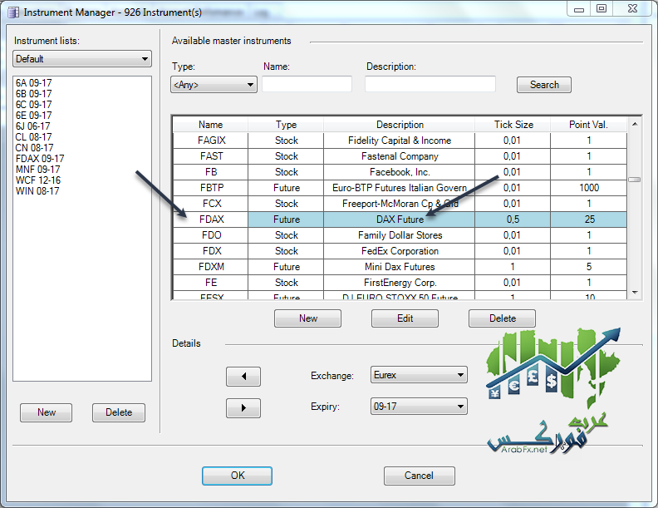Select the FAST row name cell
The width and height of the screenshot is (658, 508).
point(211,156)
